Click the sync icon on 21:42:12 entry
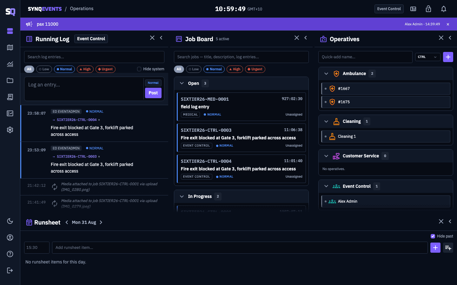Image resolution: width=457 pixels, height=285 pixels. (55, 187)
